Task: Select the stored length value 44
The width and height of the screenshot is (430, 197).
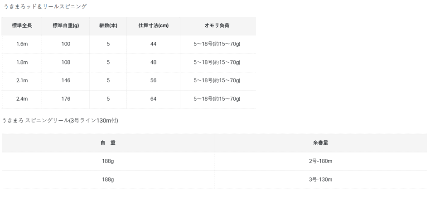Action: pos(153,44)
